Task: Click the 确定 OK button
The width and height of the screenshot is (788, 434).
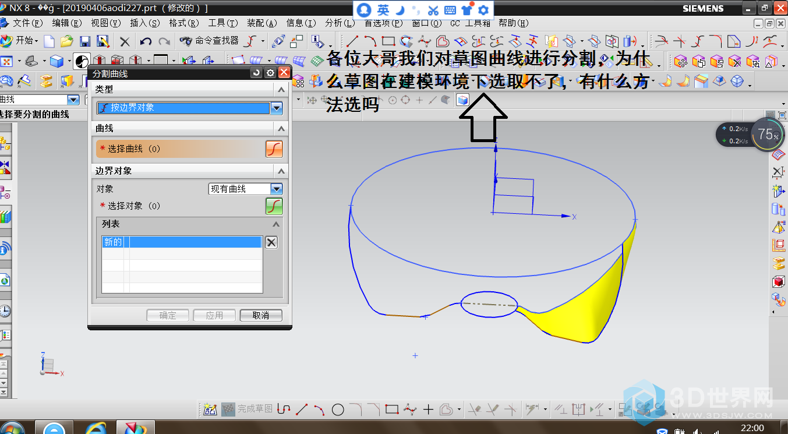Action: pos(168,315)
